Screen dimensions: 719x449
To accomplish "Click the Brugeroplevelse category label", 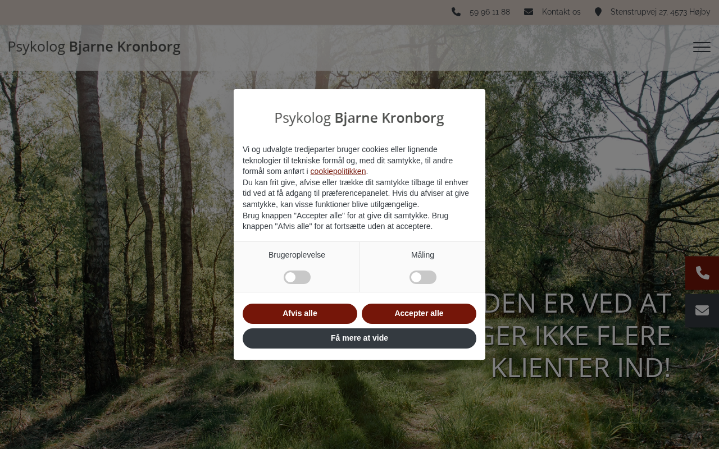I will [297, 255].
